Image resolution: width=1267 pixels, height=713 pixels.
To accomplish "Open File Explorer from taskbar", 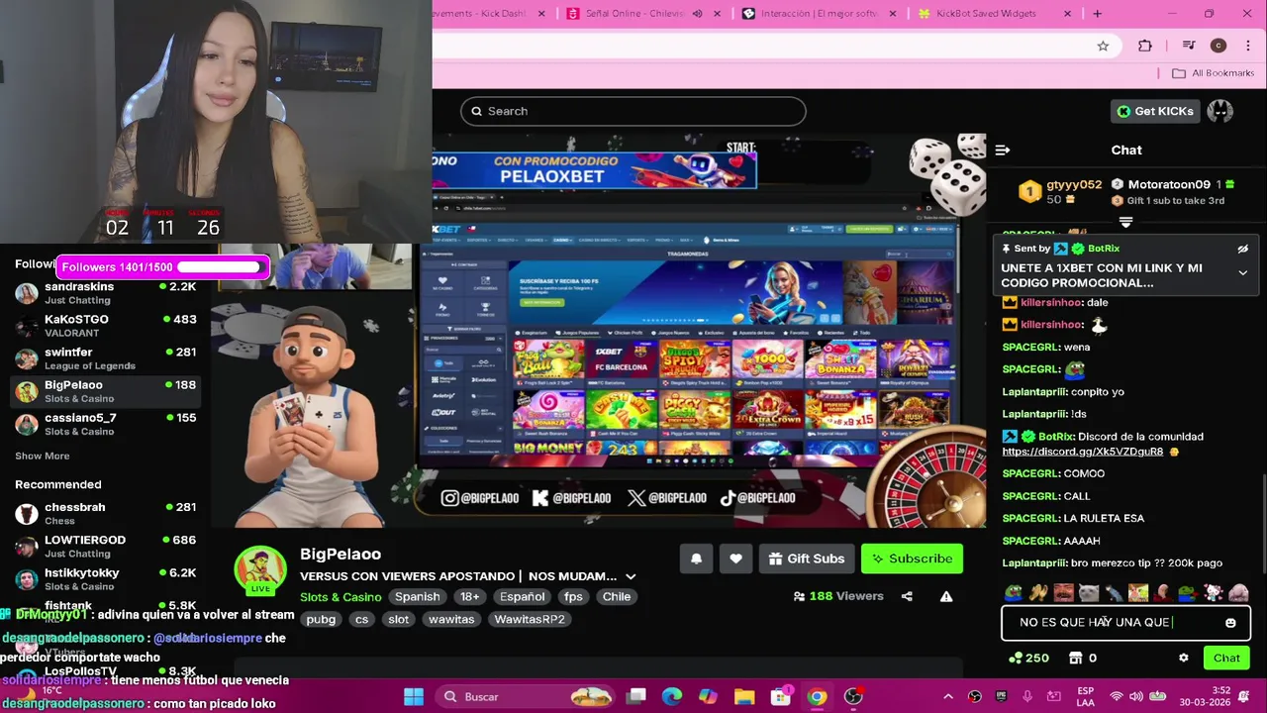I will pyautogui.click(x=744, y=696).
